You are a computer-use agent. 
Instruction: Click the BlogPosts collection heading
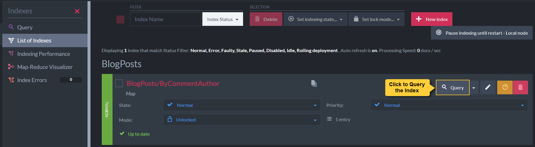(122, 64)
